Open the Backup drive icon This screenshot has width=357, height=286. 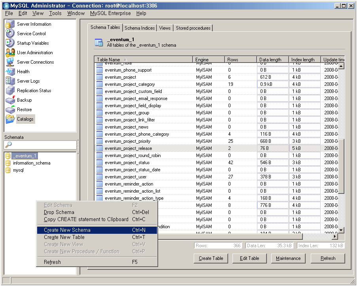coord(10,100)
